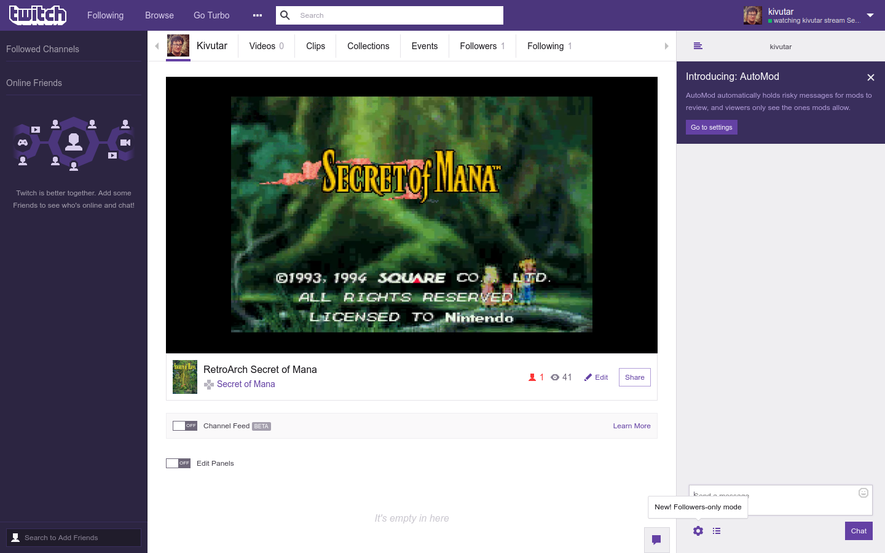The image size is (885, 553).
Task: Switch to the Videos tab
Action: 267,46
